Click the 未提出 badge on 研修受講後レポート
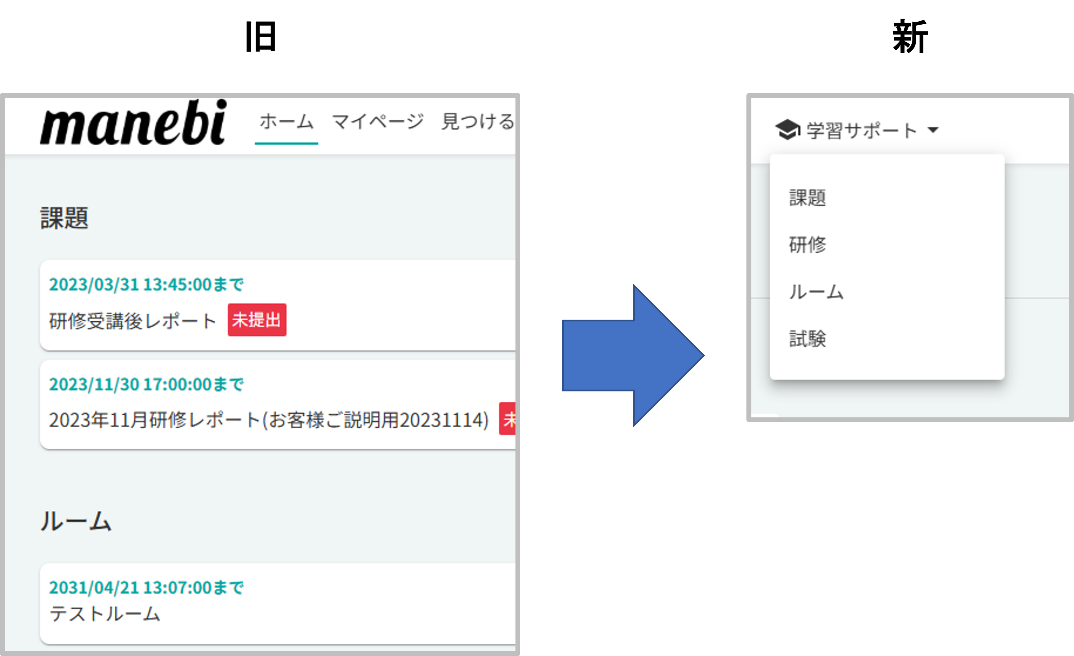 click(257, 320)
